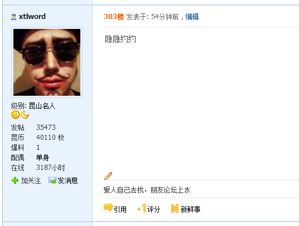Screen dimensions: 299x226
Task: Open xtlword's profile via username
Action: [32, 17]
